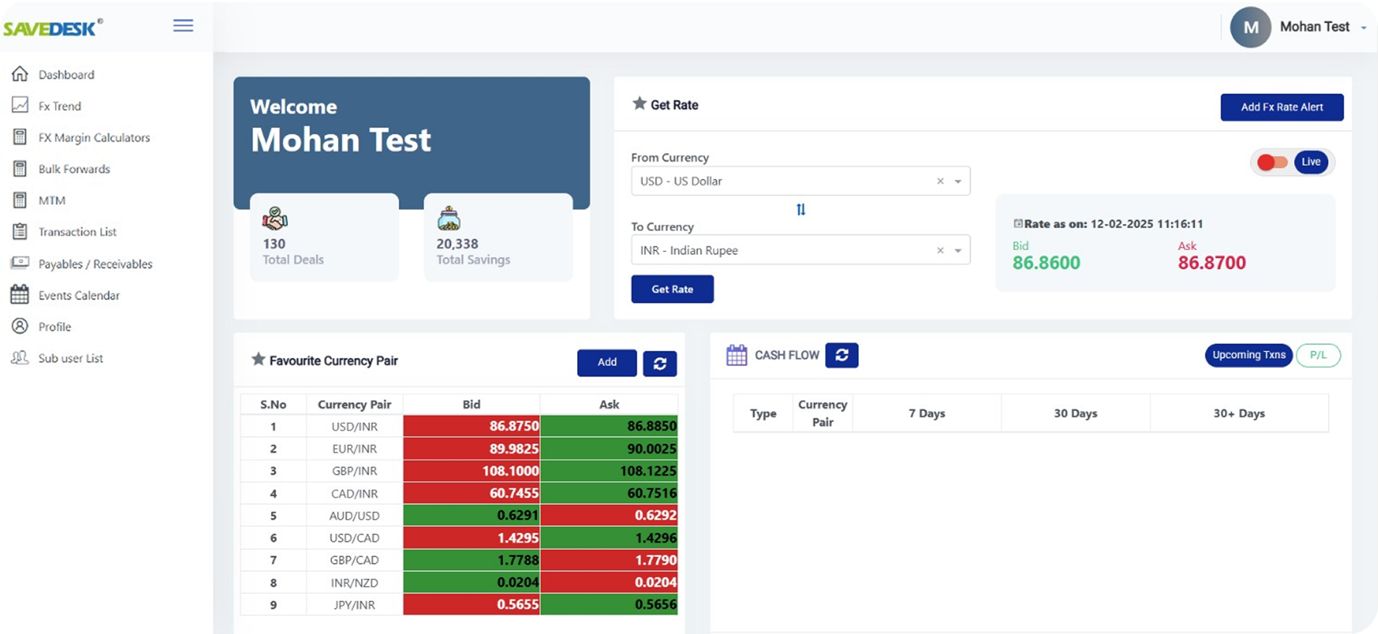Select the Upcoming Txns view

[x=1248, y=355]
